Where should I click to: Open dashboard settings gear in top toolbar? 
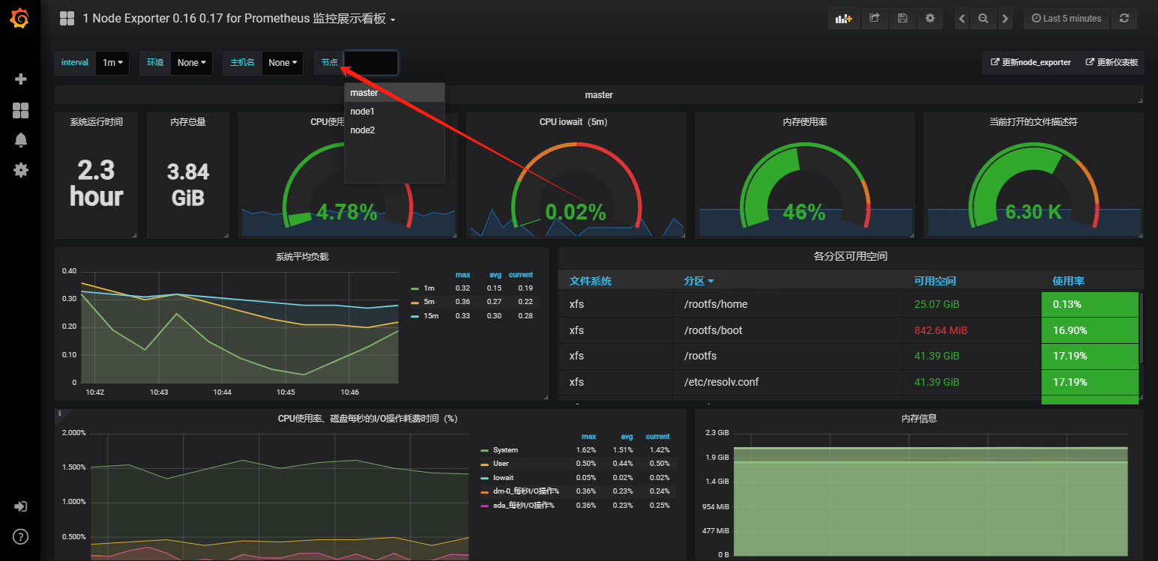[930, 19]
